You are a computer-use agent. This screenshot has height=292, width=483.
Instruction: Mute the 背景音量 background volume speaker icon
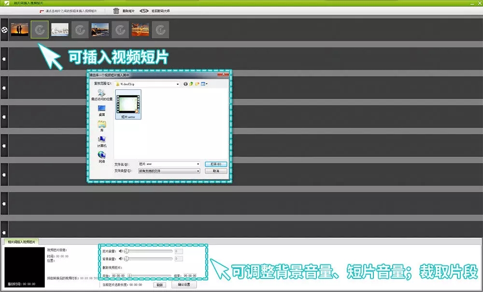(x=121, y=259)
